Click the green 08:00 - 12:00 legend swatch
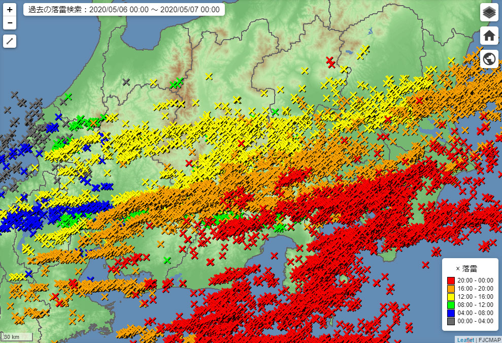Screen dimensions: 502x343 pyautogui.click(x=451, y=305)
